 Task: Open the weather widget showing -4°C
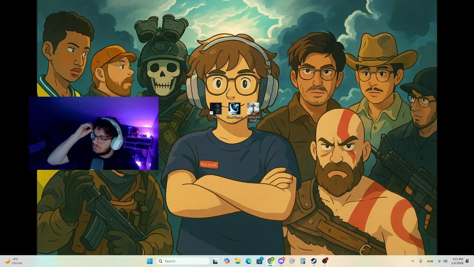coord(13,261)
